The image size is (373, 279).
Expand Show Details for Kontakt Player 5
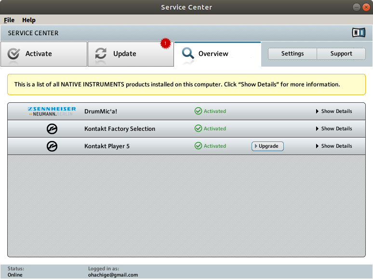(334, 146)
